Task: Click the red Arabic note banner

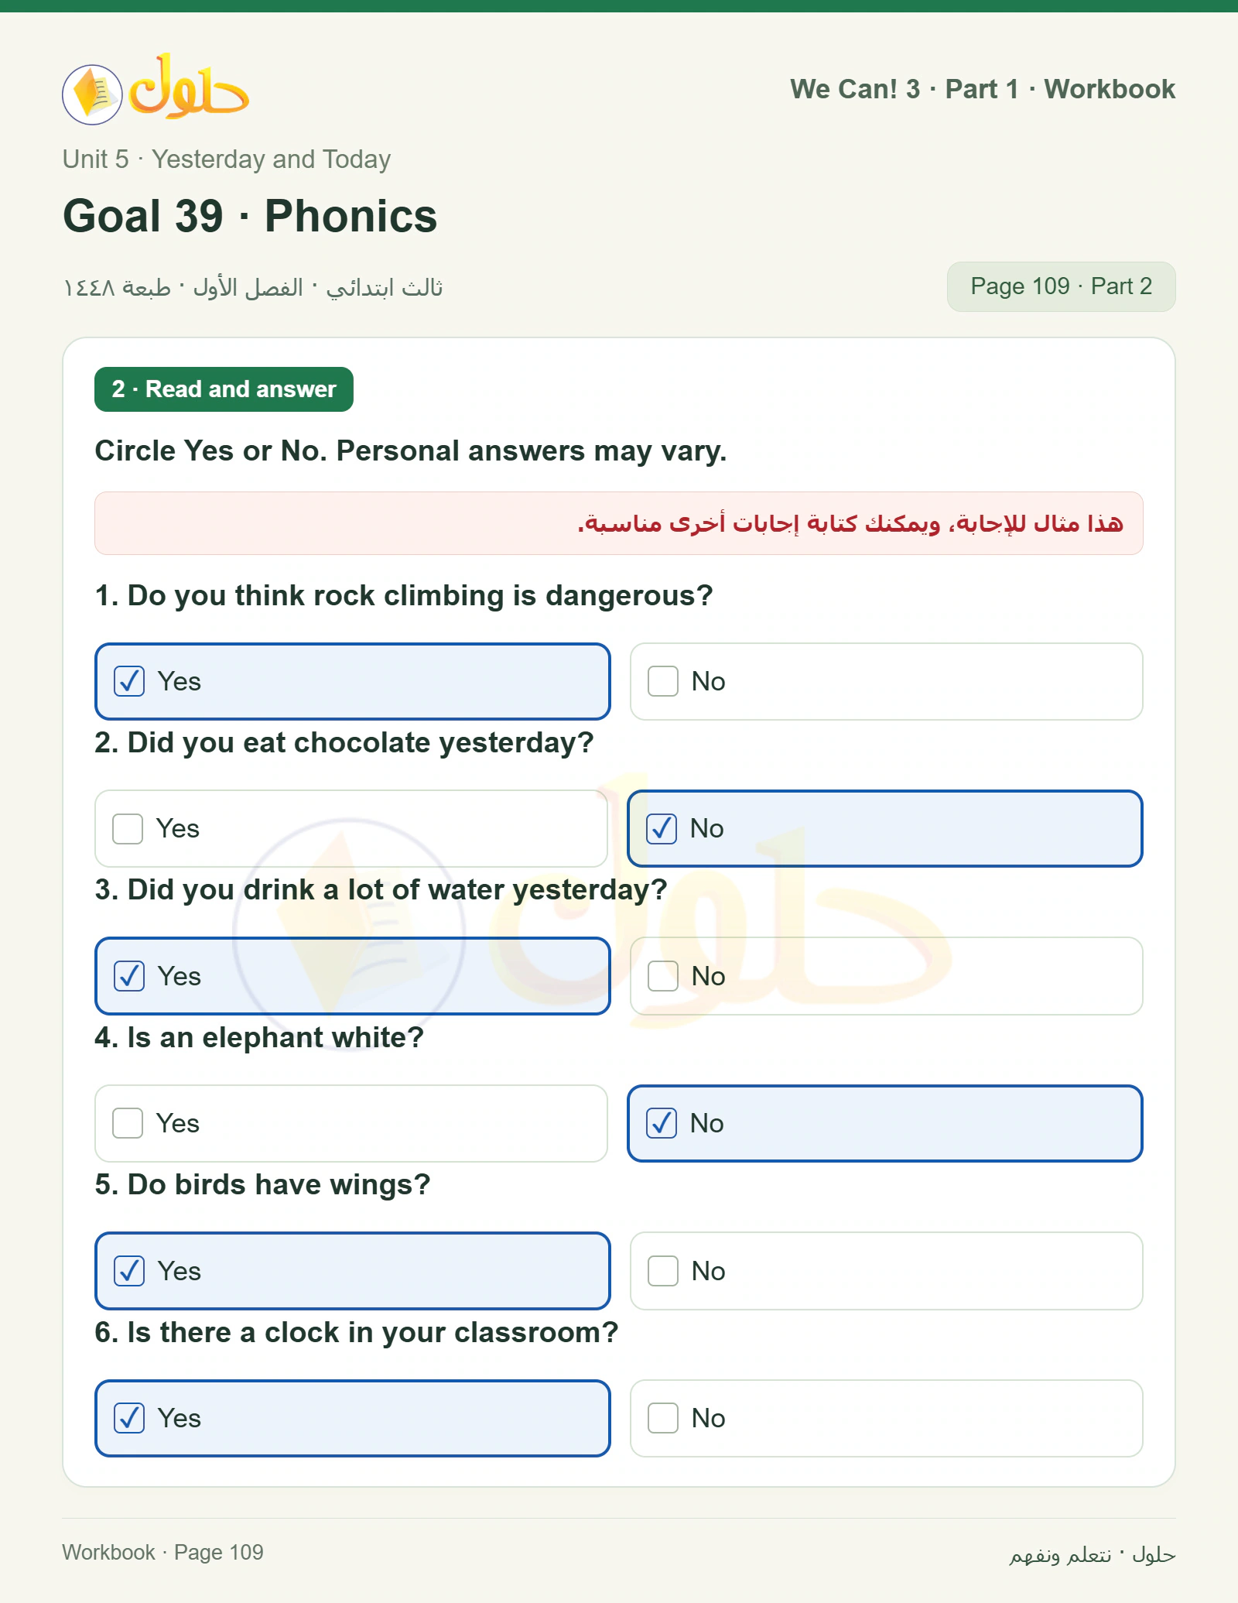Action: tap(618, 523)
